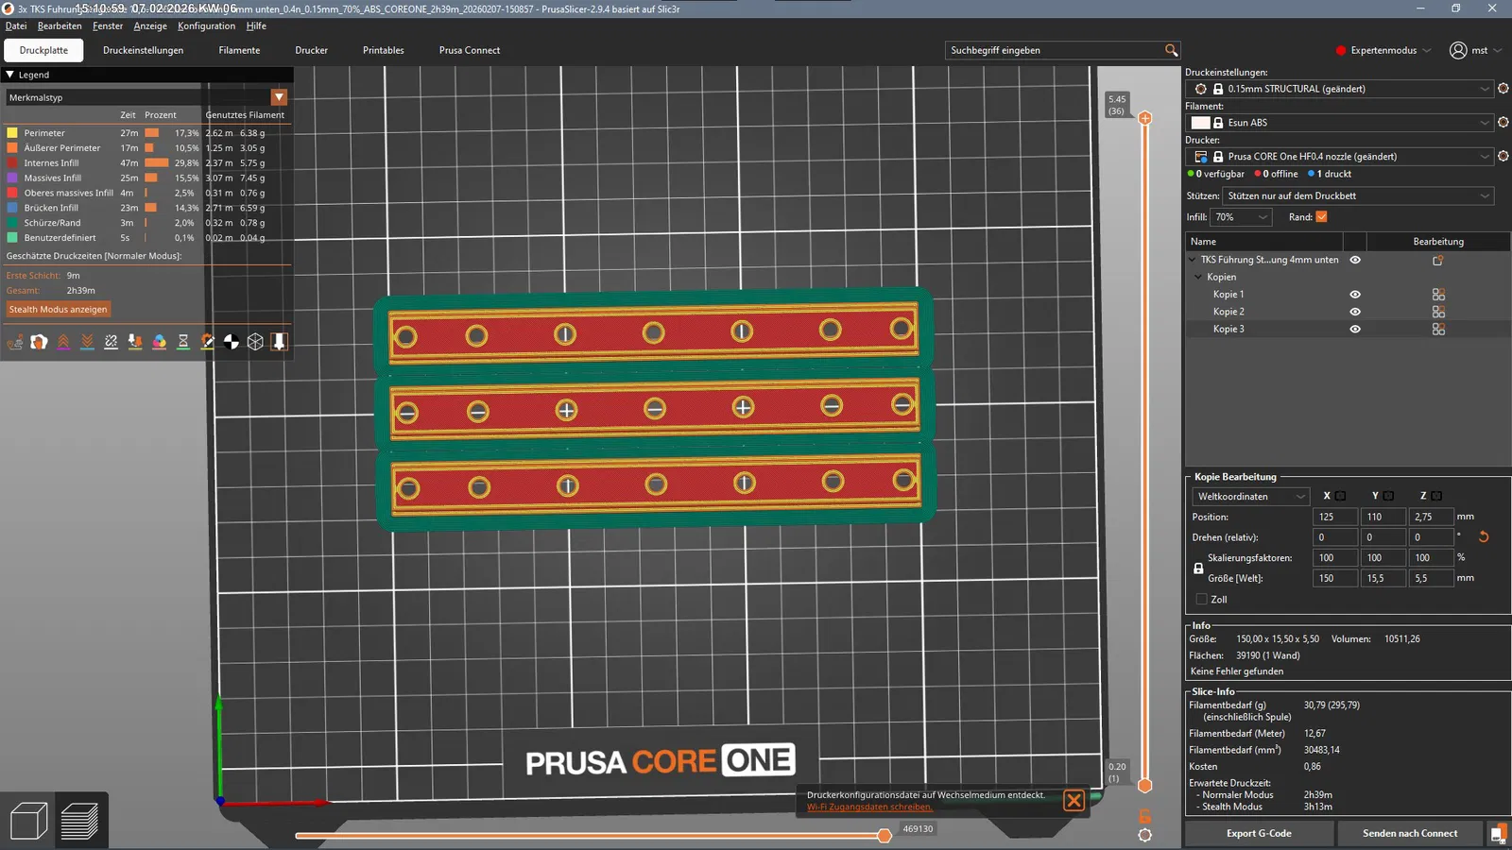Toggle visibility eye of TKS Führung object
The width and height of the screenshot is (1512, 850).
1355,260
